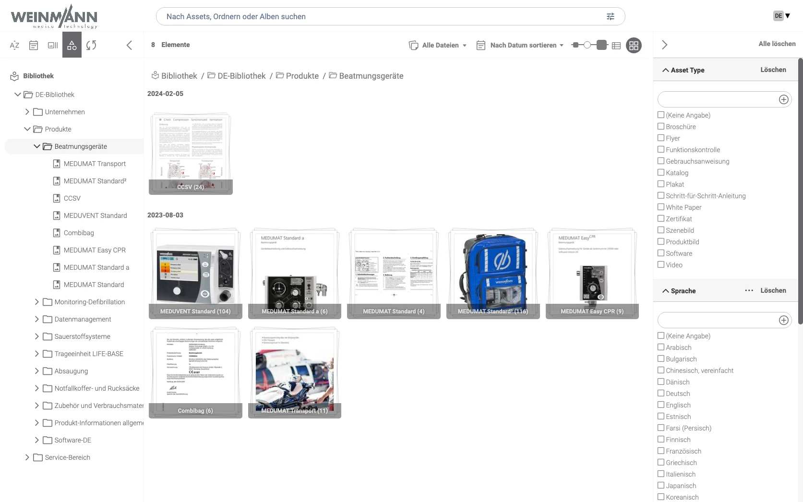Image resolution: width=803 pixels, height=502 pixels.
Task: Enable the Video asset type checkbox
Action: coord(661,264)
